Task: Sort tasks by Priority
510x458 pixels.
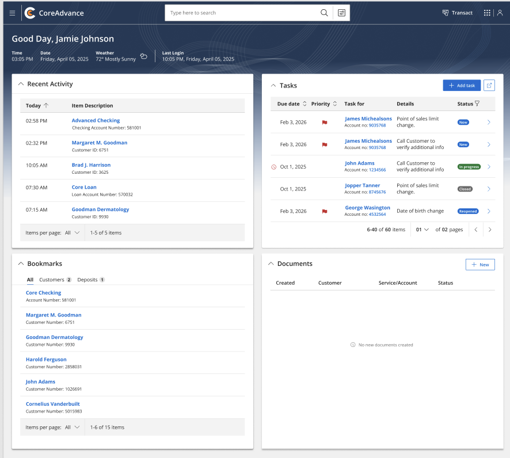Action: 335,104
